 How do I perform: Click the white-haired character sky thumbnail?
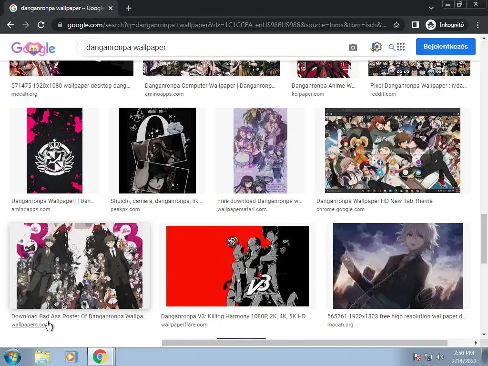coord(398,266)
